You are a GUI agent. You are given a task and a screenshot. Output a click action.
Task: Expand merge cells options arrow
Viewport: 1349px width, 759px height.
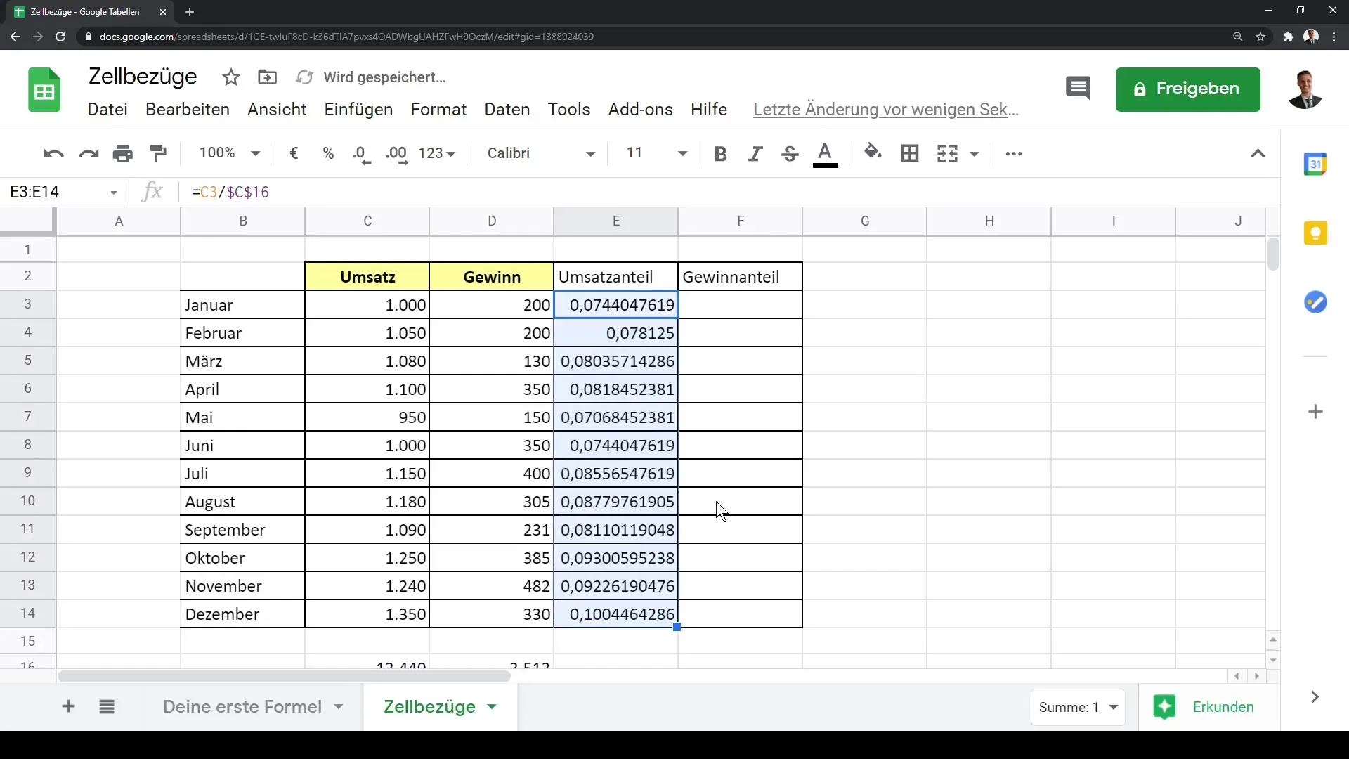(x=975, y=154)
